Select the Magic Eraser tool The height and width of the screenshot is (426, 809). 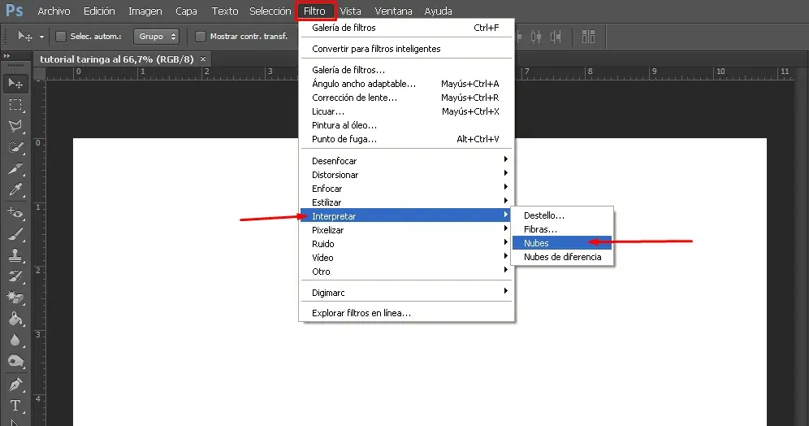(15, 298)
